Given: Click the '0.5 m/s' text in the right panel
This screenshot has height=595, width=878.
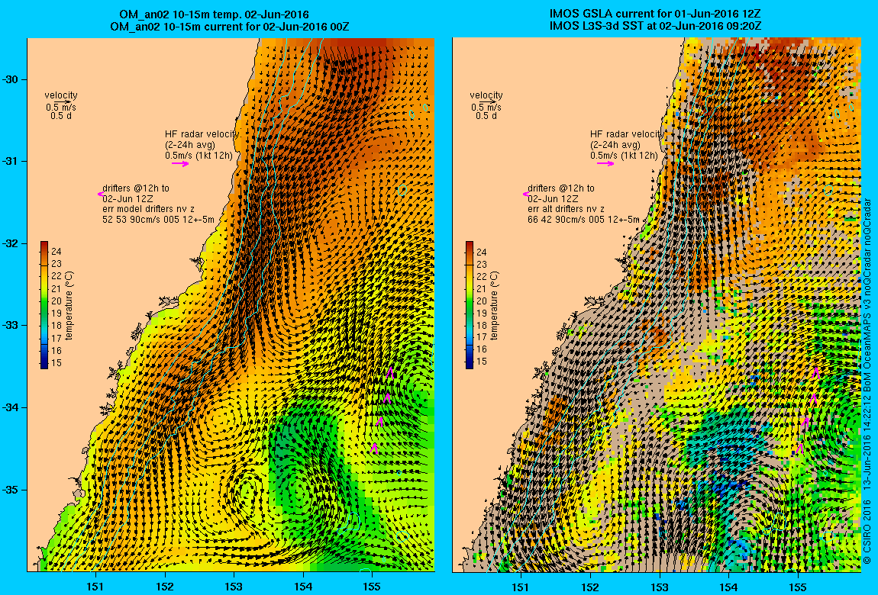Looking at the screenshot, I should pos(486,108).
